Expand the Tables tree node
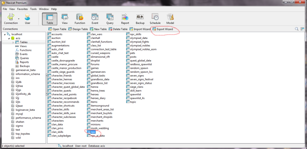The width and height of the screenshot is (307, 149). coord(13,42)
